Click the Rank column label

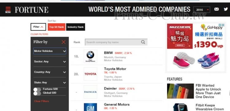coord(77,42)
